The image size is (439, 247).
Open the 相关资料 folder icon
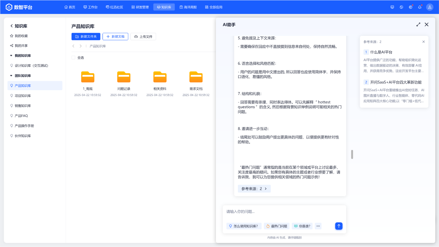160,77
